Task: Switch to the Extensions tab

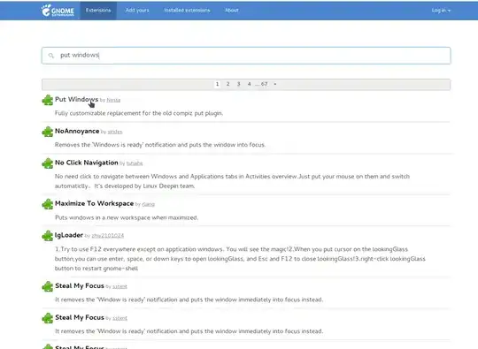Action: pos(98,11)
